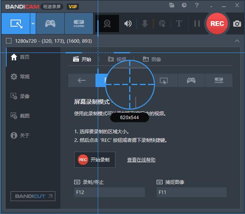Click the text overlay T icon
Viewport: 245px width, 214px height.
[179, 24]
